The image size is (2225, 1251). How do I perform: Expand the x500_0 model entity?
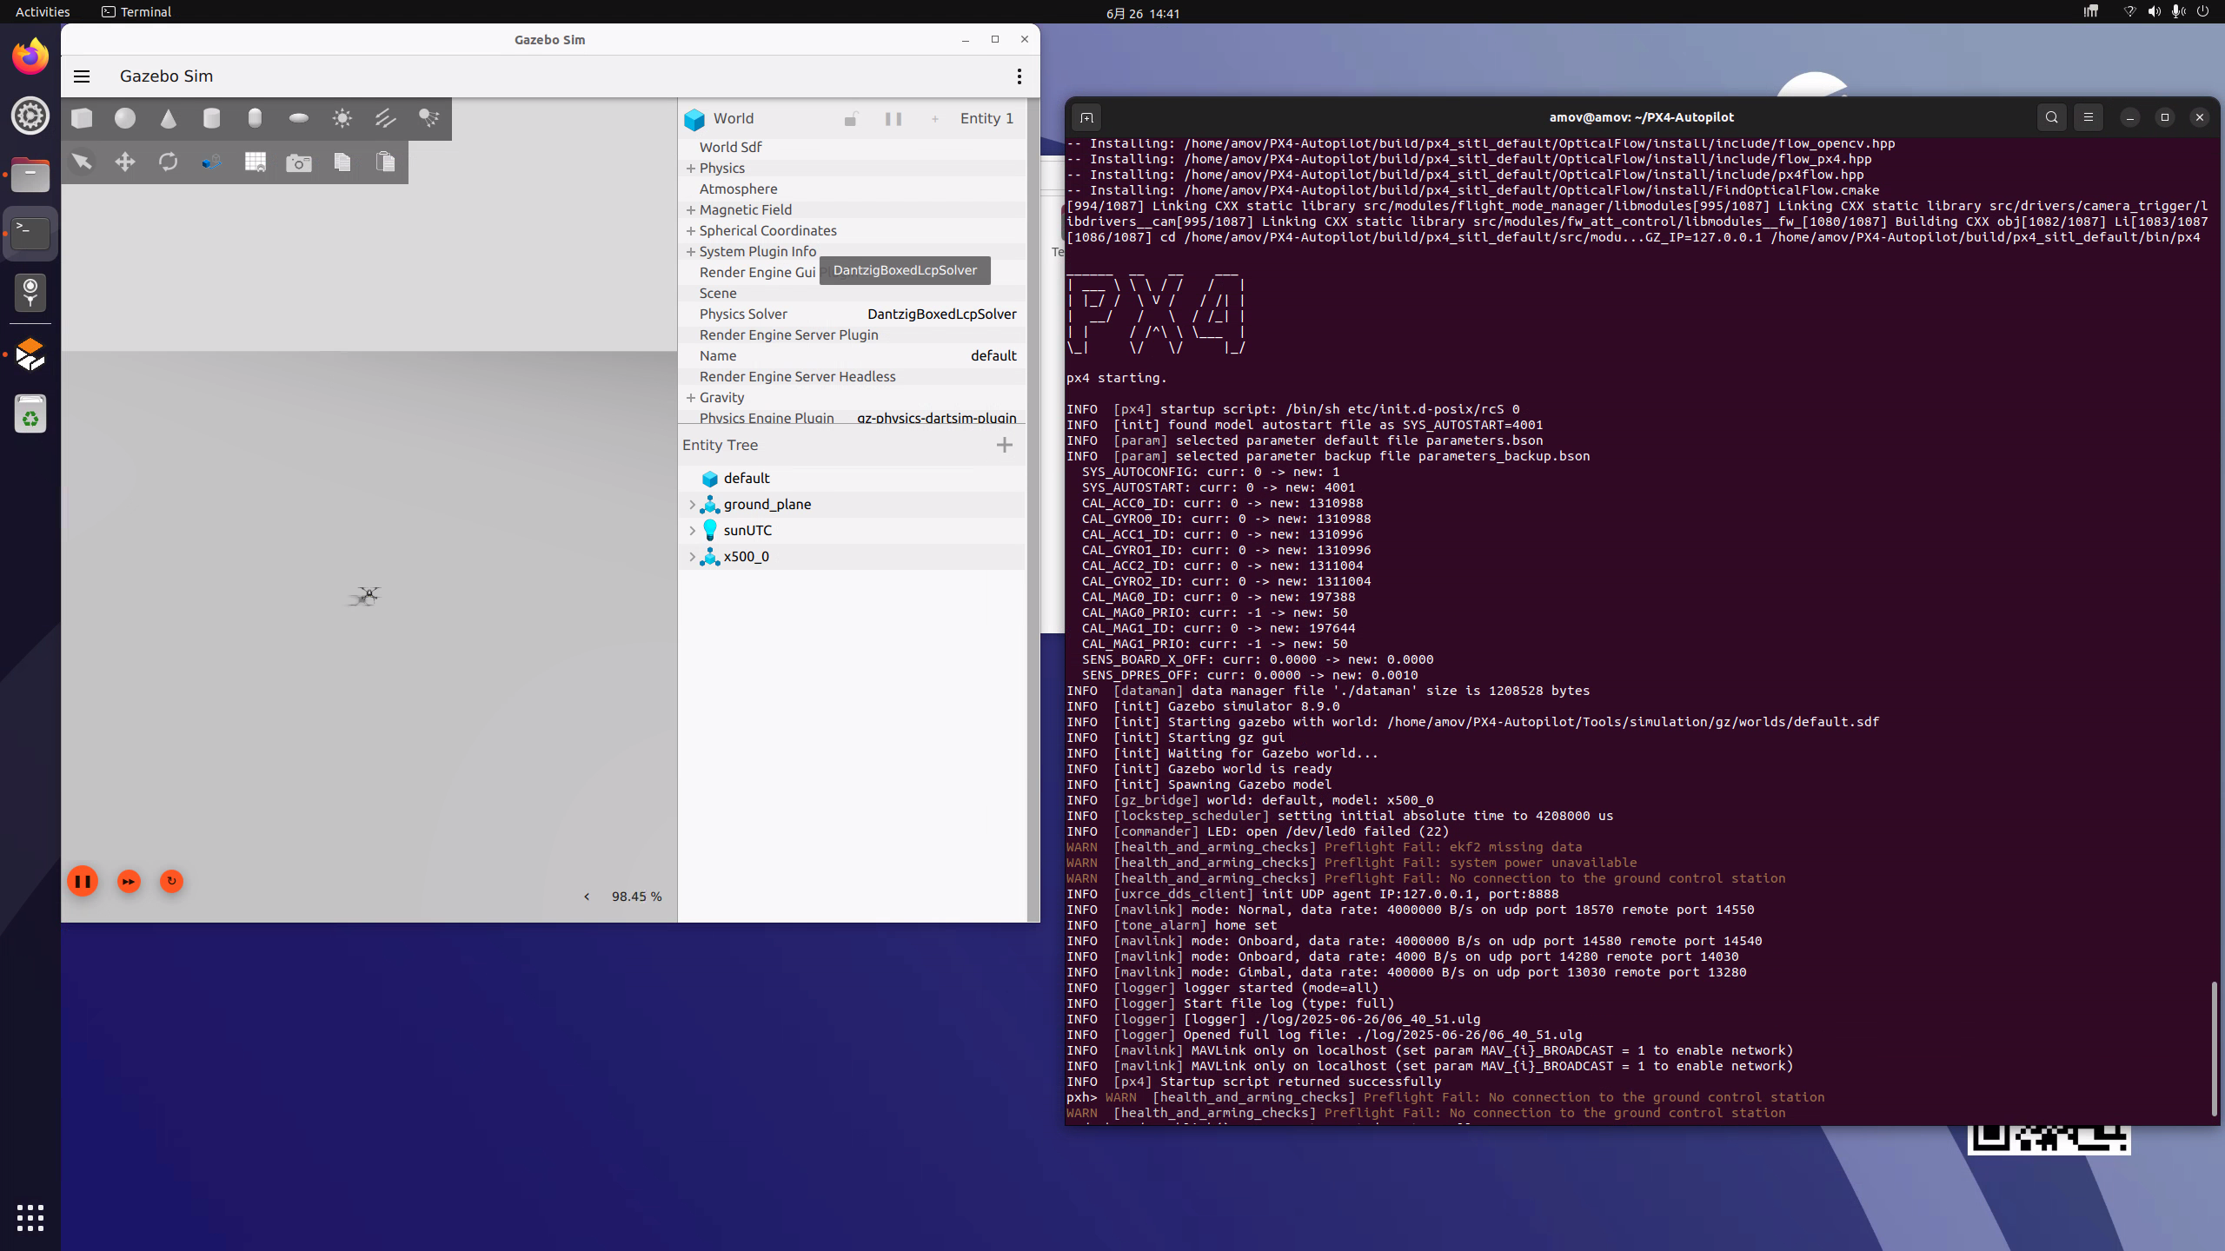pos(693,557)
